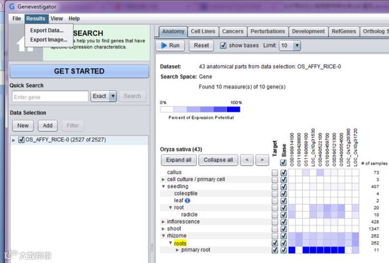Uncheck the Target checkbox for primary root
Viewport: 389px width, 263px height.
coord(275,250)
